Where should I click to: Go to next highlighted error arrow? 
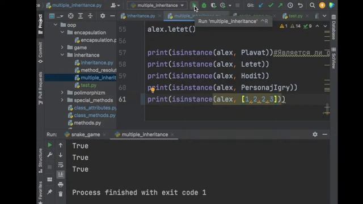(x=325, y=26)
